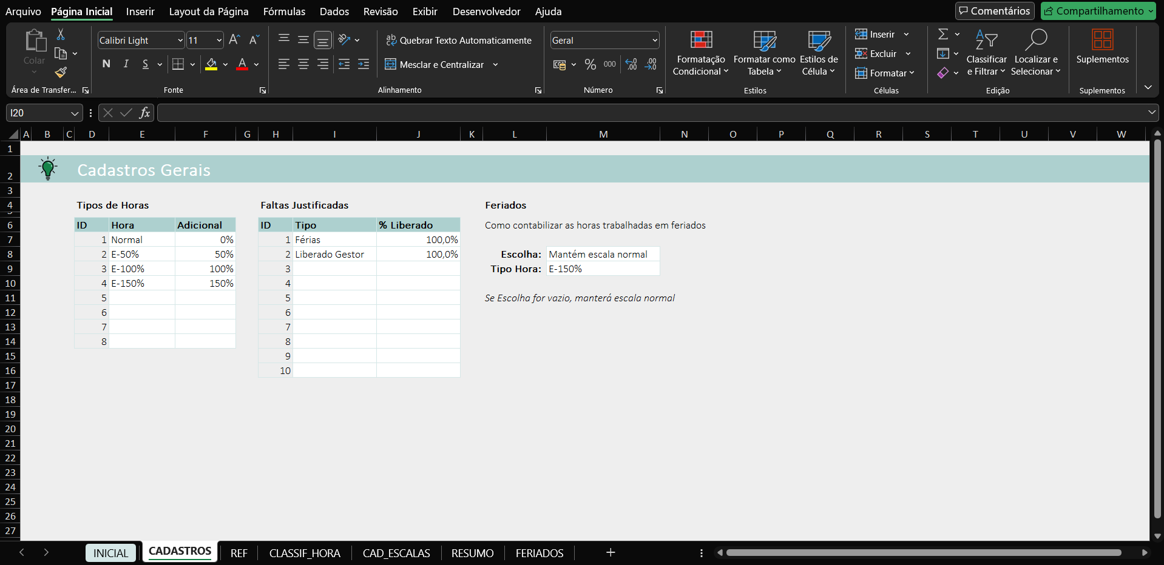Click the Compartilhamento button
Screen dimensions: 1164x565
point(1097,10)
